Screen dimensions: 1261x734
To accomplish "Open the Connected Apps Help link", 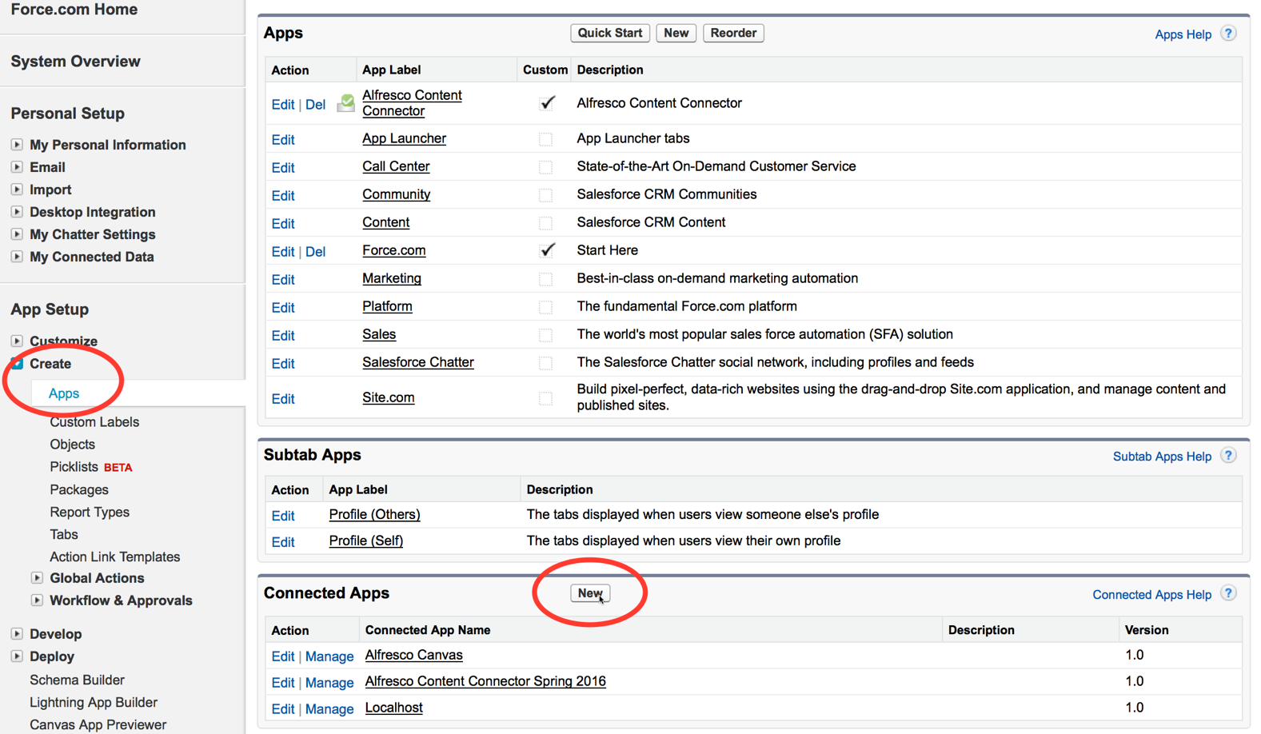I will [x=1151, y=595].
